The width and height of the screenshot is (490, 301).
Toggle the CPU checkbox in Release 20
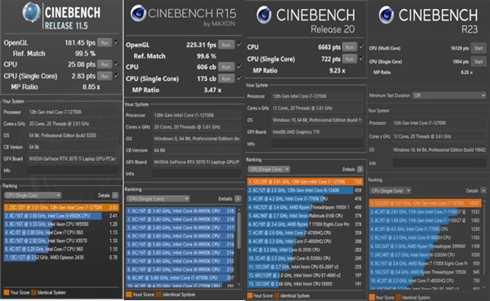point(361,46)
